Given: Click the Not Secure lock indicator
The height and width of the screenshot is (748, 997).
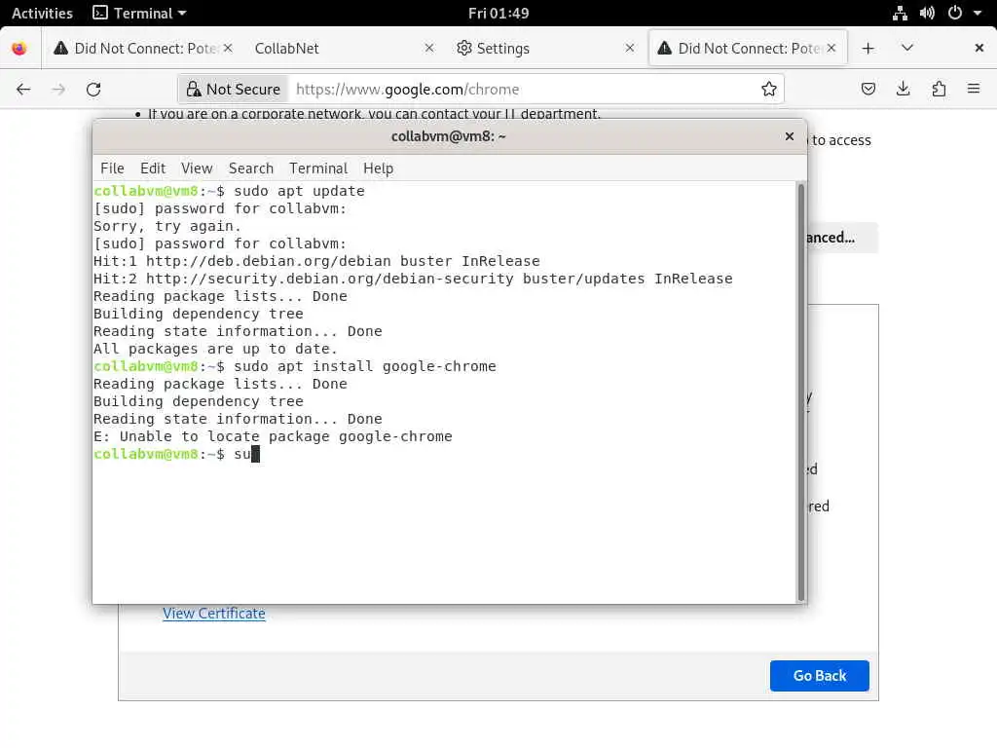Looking at the screenshot, I should [233, 89].
